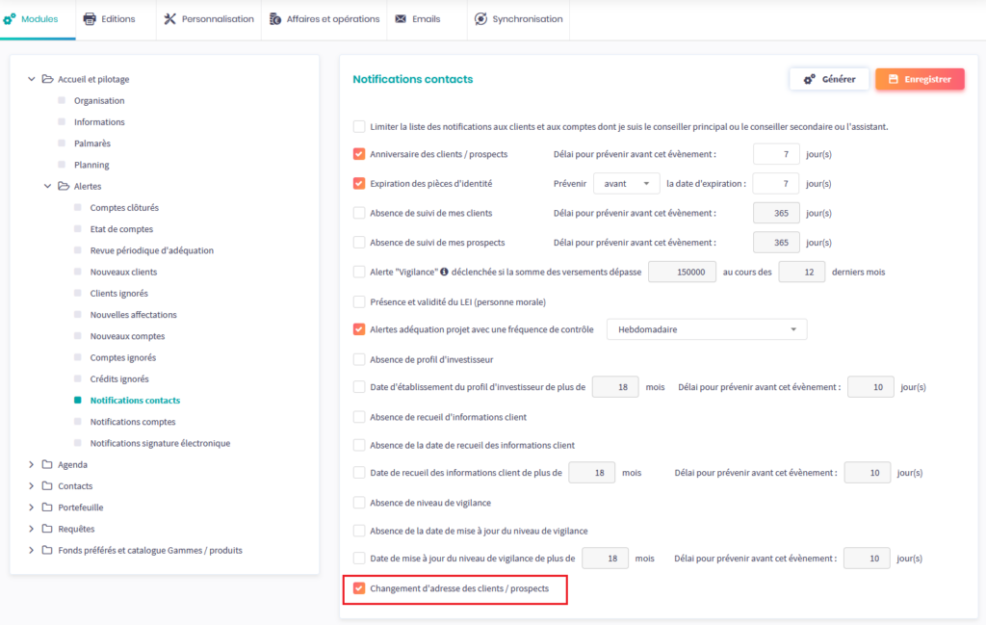The width and height of the screenshot is (986, 625).
Task: Click the folder icon of Accueil et pilotage
Action: pos(47,79)
